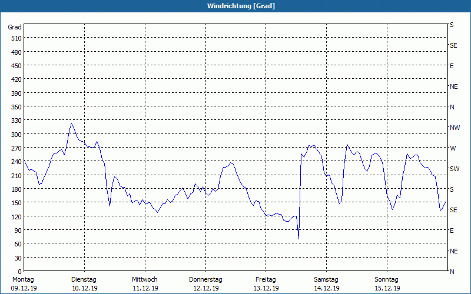Select the 300 value on the degree axis
Screen dimensions: 471x294
click(x=17, y=135)
